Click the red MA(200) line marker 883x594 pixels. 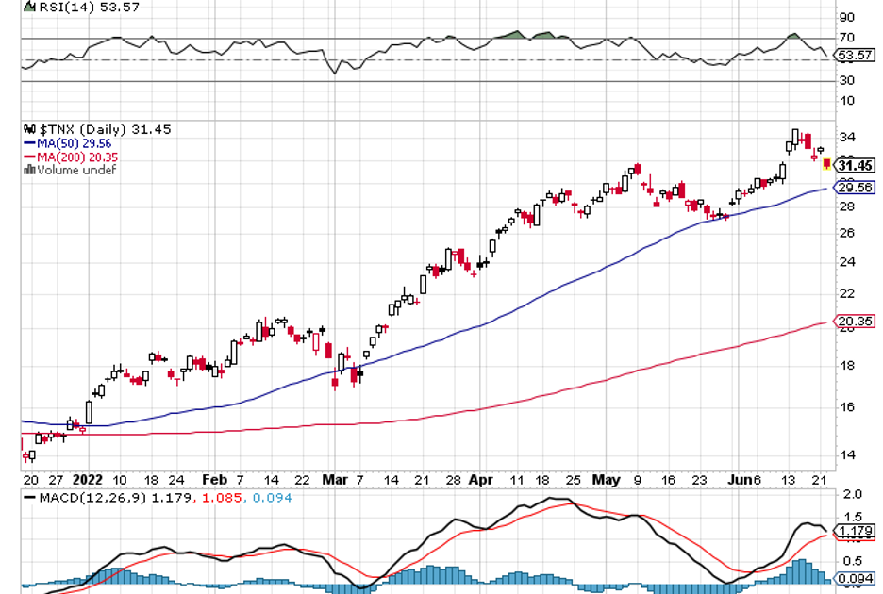28,157
